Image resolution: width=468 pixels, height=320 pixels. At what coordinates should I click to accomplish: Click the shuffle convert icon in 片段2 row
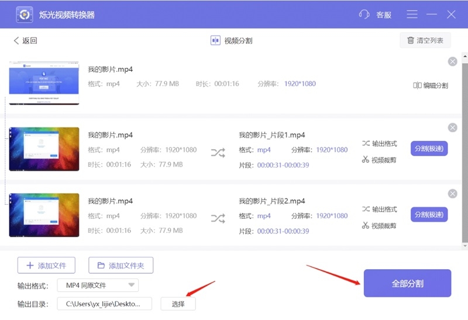218,219
